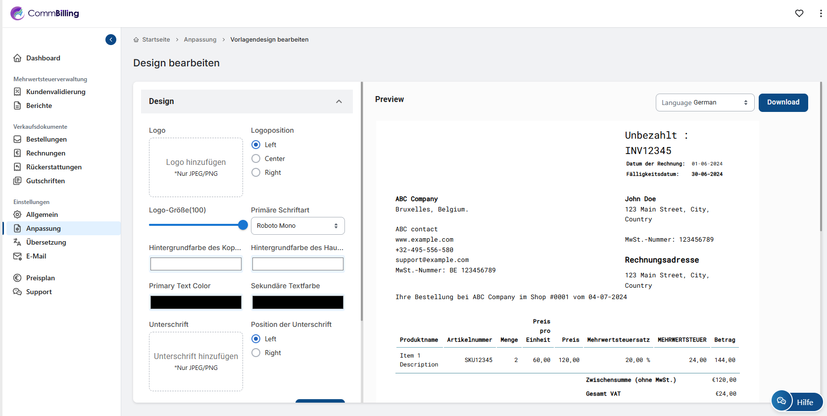Click the Hilfe chat bubble icon

pyautogui.click(x=782, y=401)
